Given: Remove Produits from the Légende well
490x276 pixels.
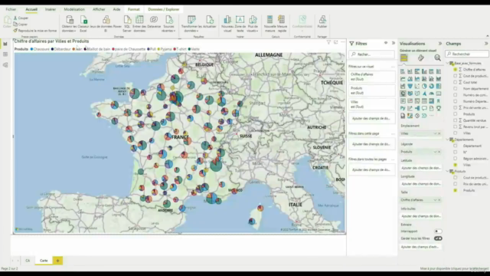Looking at the screenshot, I should pos(439,152).
